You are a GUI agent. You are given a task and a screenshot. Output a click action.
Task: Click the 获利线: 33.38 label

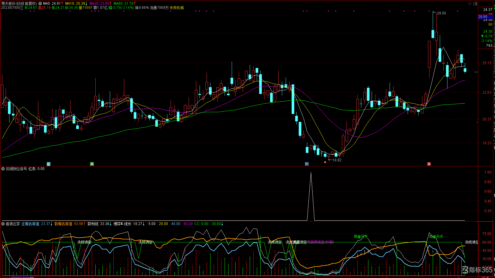pyautogui.click(x=98, y=224)
